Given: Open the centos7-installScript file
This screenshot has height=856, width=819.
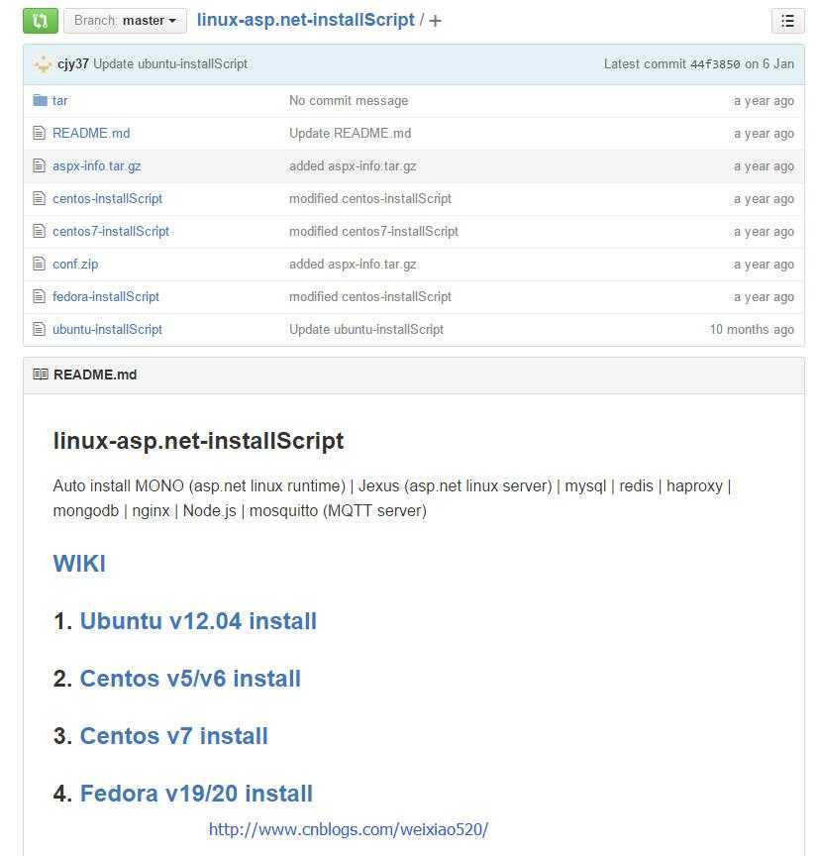Looking at the screenshot, I should [x=111, y=232].
